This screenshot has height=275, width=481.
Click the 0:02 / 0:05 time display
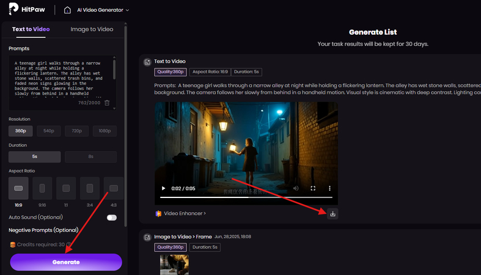click(183, 189)
